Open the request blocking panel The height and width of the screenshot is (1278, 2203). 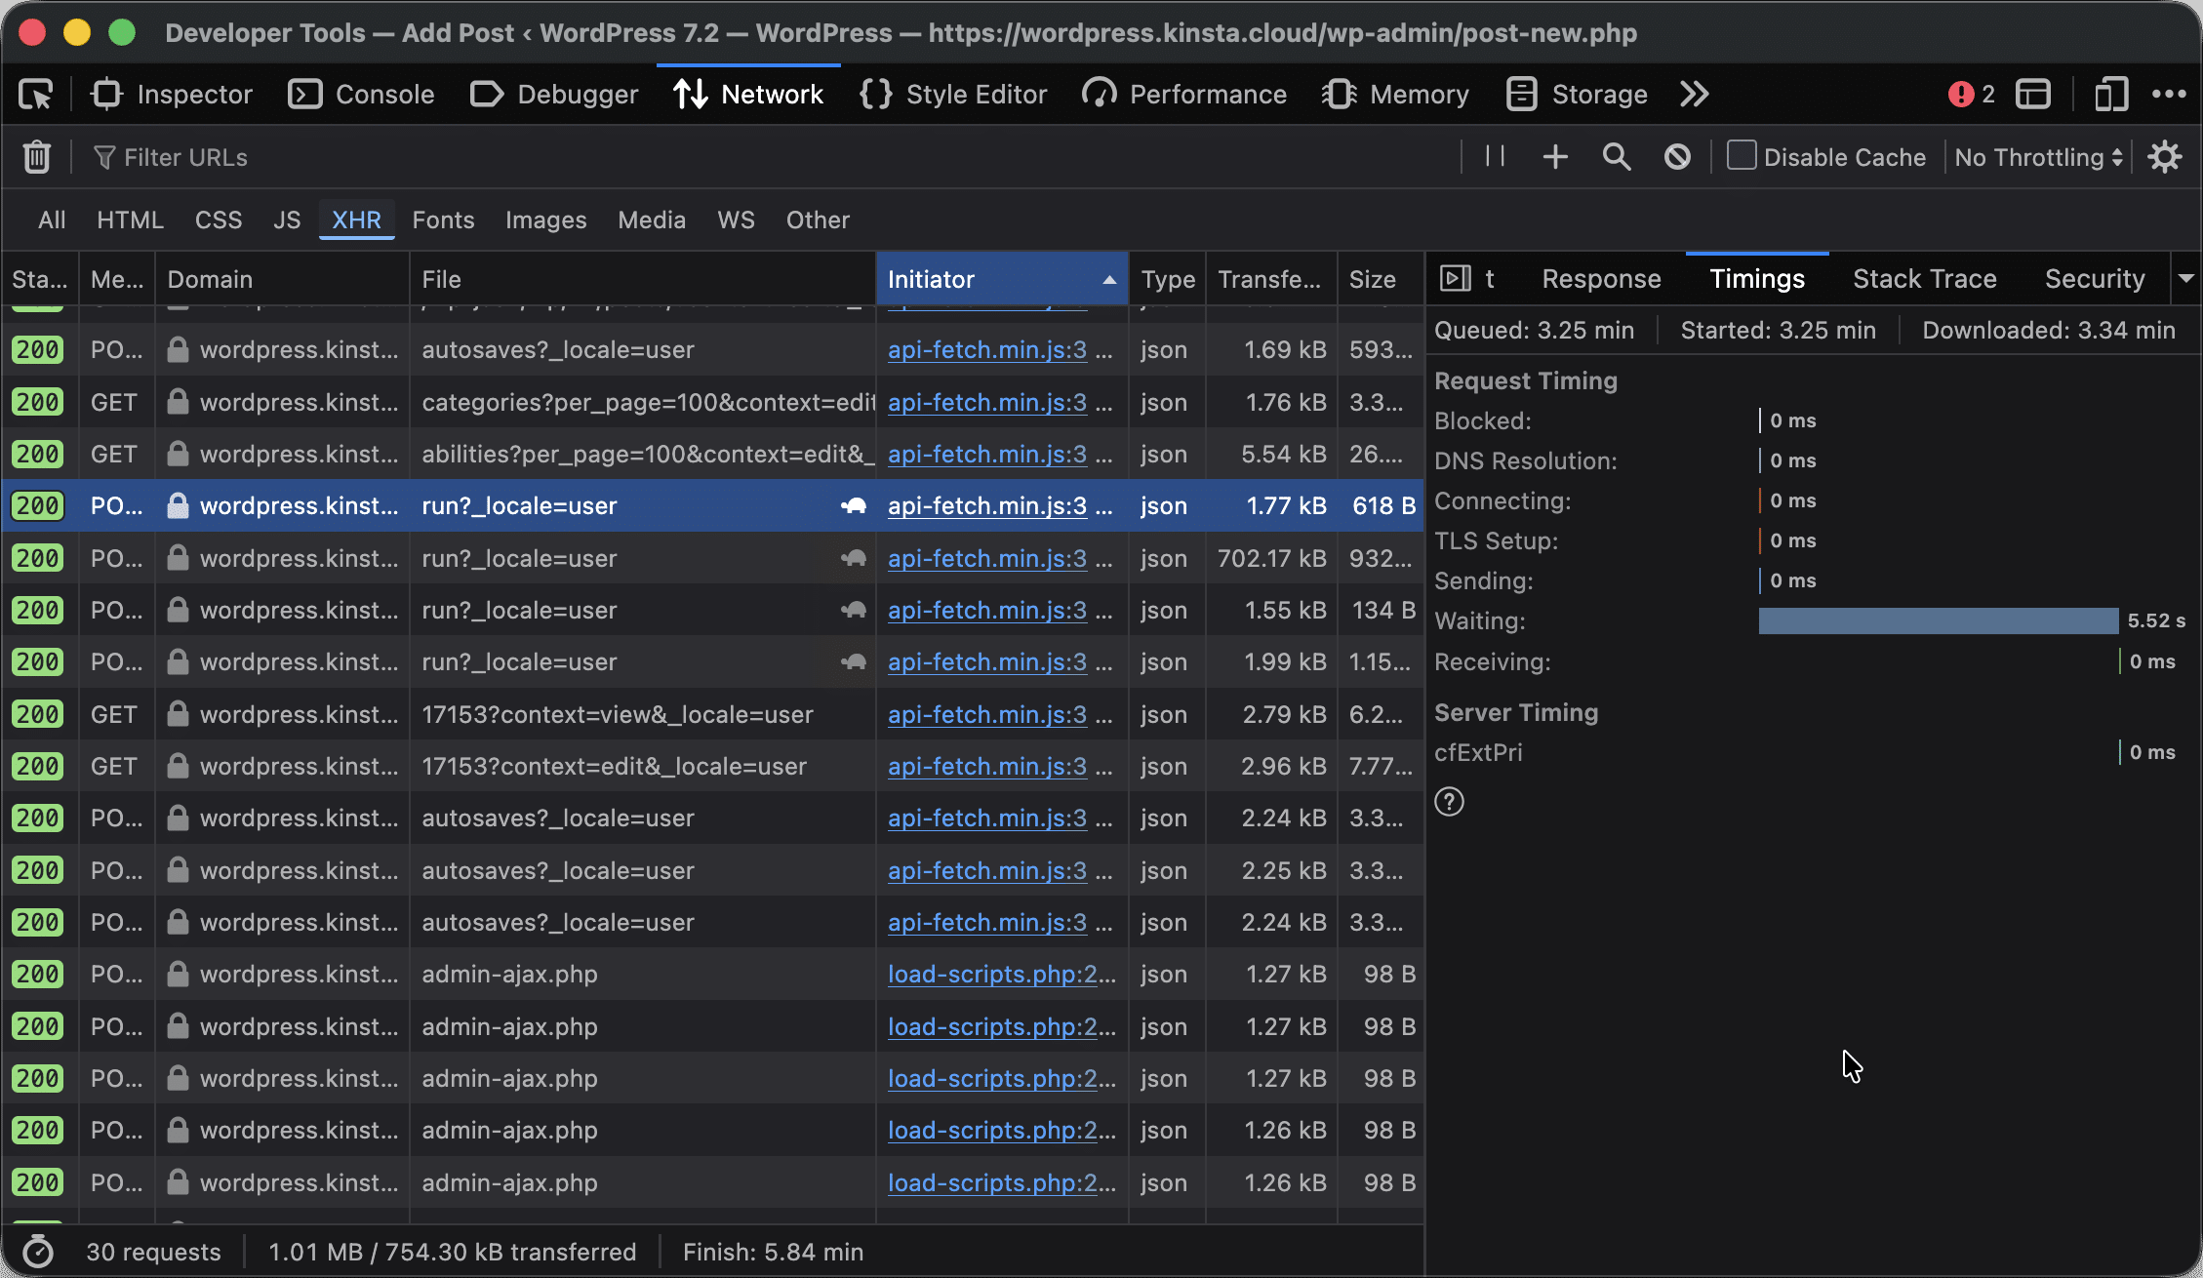click(x=1677, y=157)
